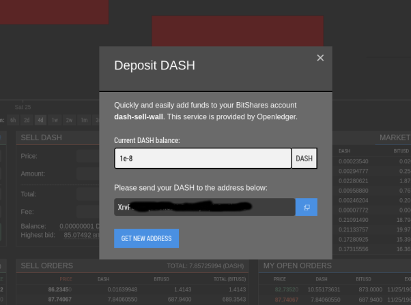Click the Amount field in Sell DASH
This screenshot has height=305, width=411.
pyautogui.click(x=88, y=174)
